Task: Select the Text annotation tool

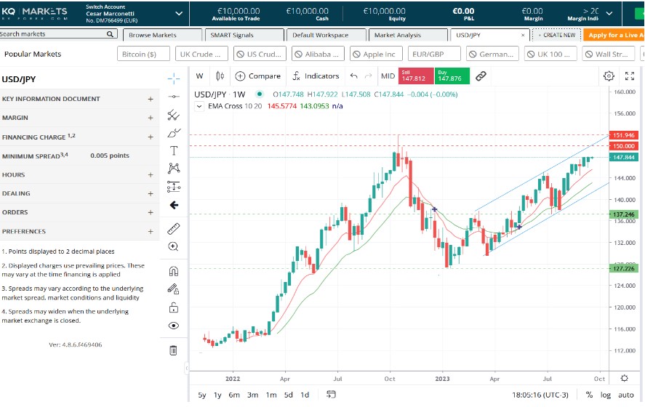Action: pyautogui.click(x=174, y=151)
